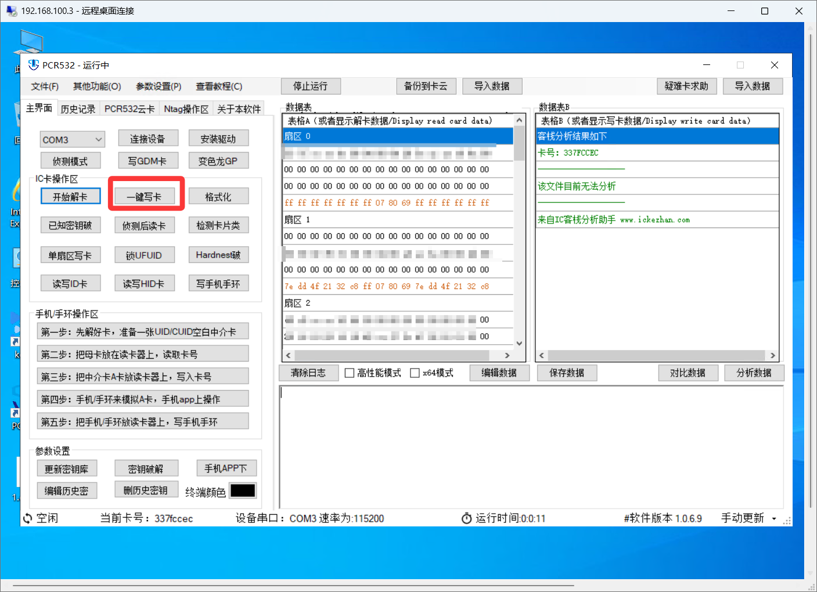Click the 密钥破解 button

(x=146, y=468)
